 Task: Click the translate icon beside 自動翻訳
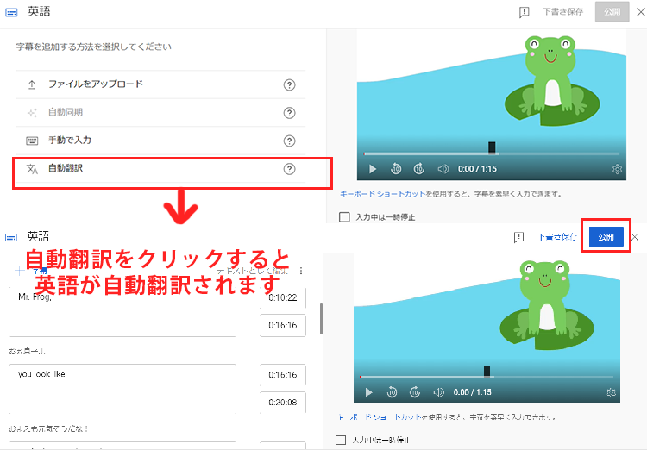[32, 169]
